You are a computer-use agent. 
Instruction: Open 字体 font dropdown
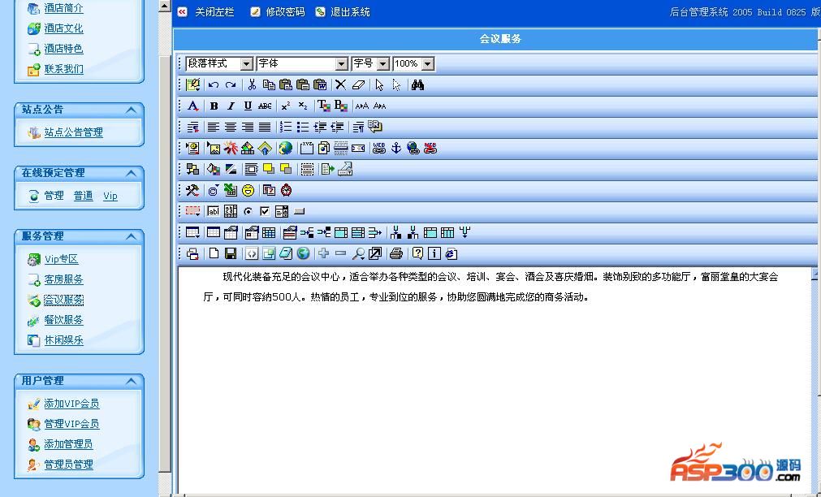coord(302,63)
